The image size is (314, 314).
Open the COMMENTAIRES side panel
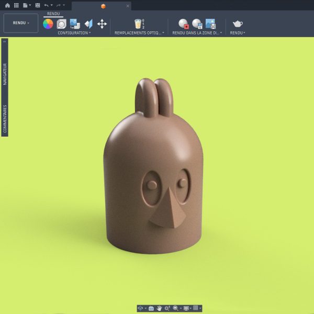pyautogui.click(x=5, y=119)
